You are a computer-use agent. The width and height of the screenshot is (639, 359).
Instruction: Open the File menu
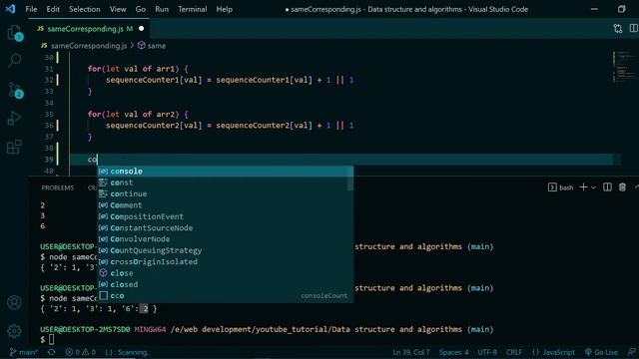(31, 9)
